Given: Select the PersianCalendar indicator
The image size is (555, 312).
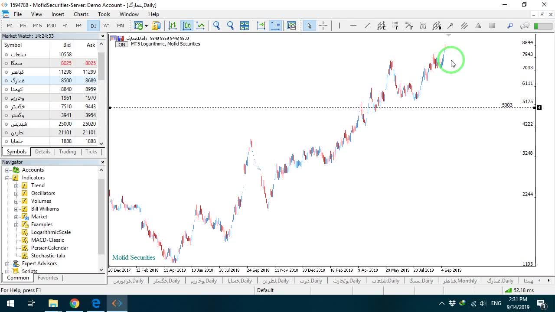Looking at the screenshot, I should pos(49,248).
